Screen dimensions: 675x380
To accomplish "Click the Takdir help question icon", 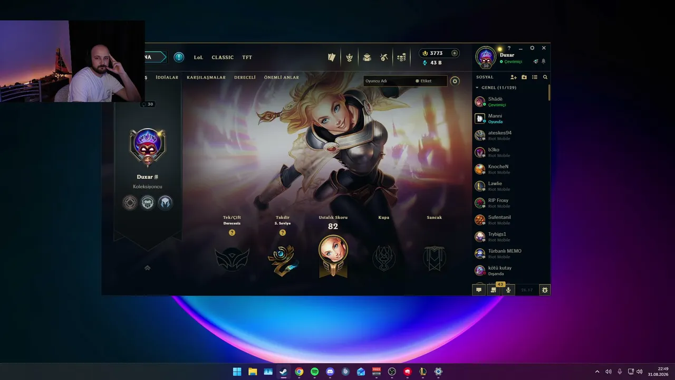I will 283,233.
